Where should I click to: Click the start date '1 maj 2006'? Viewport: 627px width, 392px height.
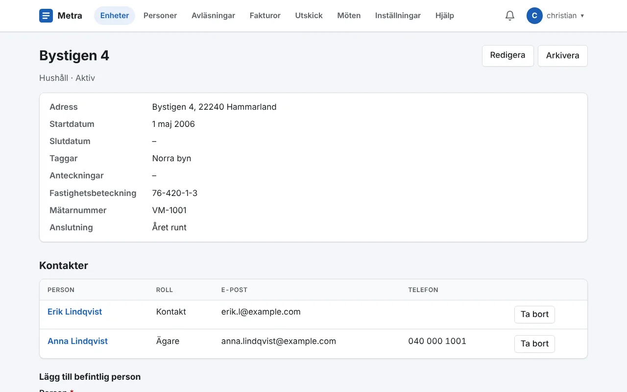[x=173, y=124]
